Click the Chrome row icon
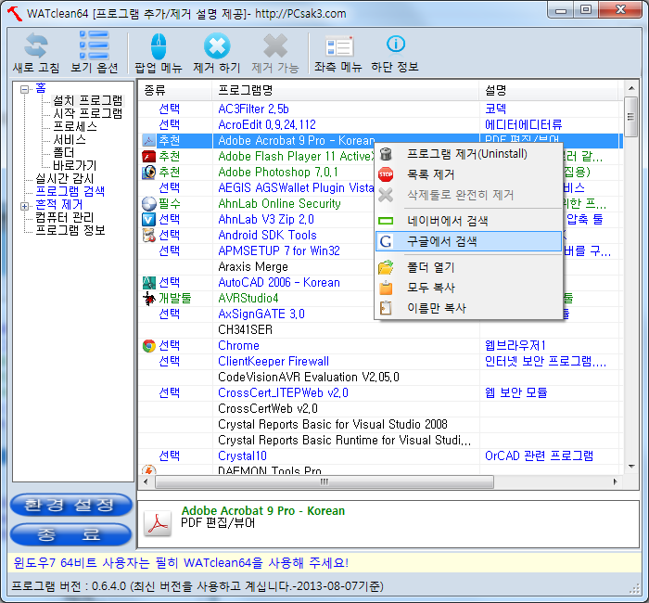This screenshot has height=603, width=649. tap(148, 345)
